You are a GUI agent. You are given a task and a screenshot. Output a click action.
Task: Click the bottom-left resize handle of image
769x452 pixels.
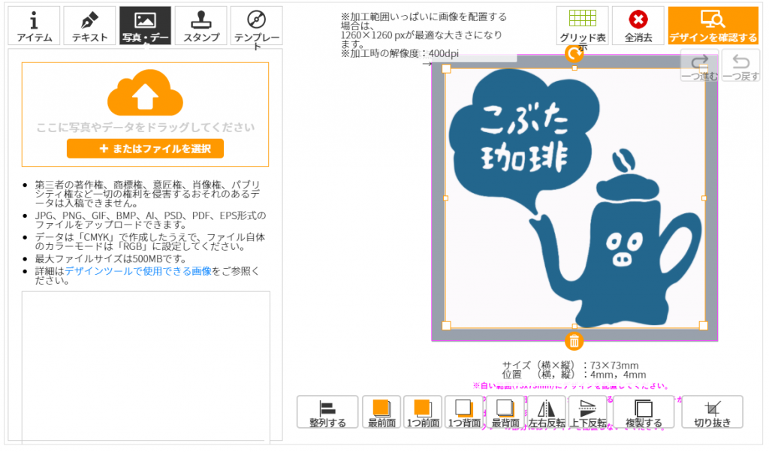point(446,326)
